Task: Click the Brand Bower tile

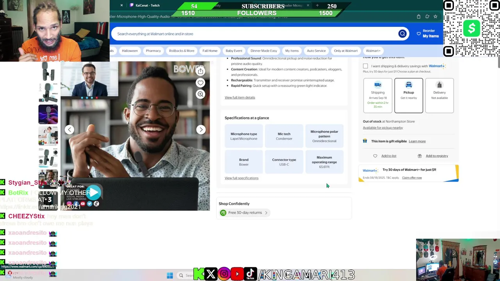Action: pyautogui.click(x=244, y=162)
